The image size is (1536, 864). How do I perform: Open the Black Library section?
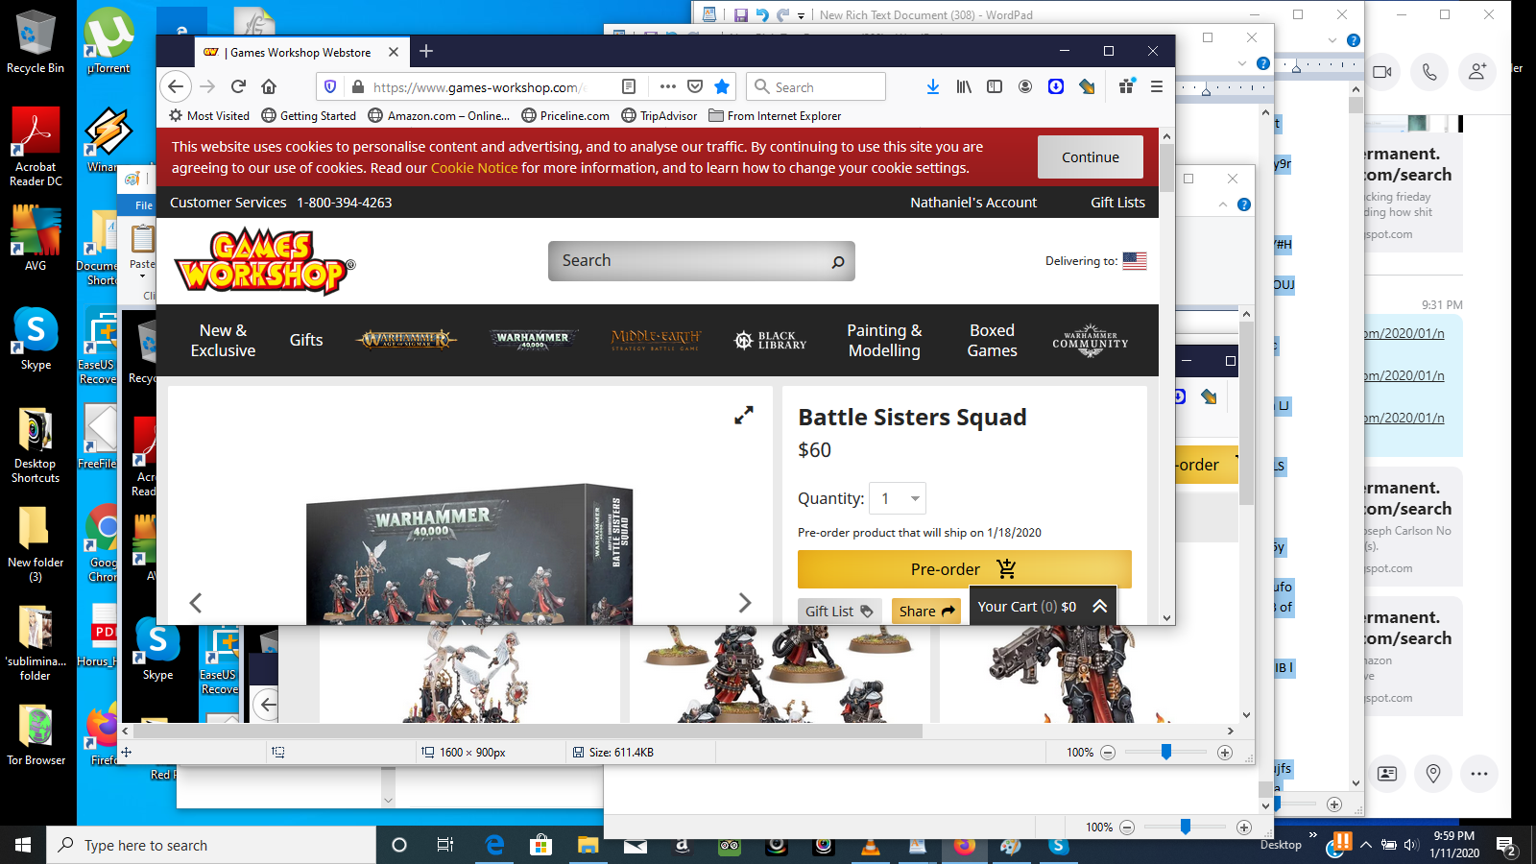[x=771, y=340]
